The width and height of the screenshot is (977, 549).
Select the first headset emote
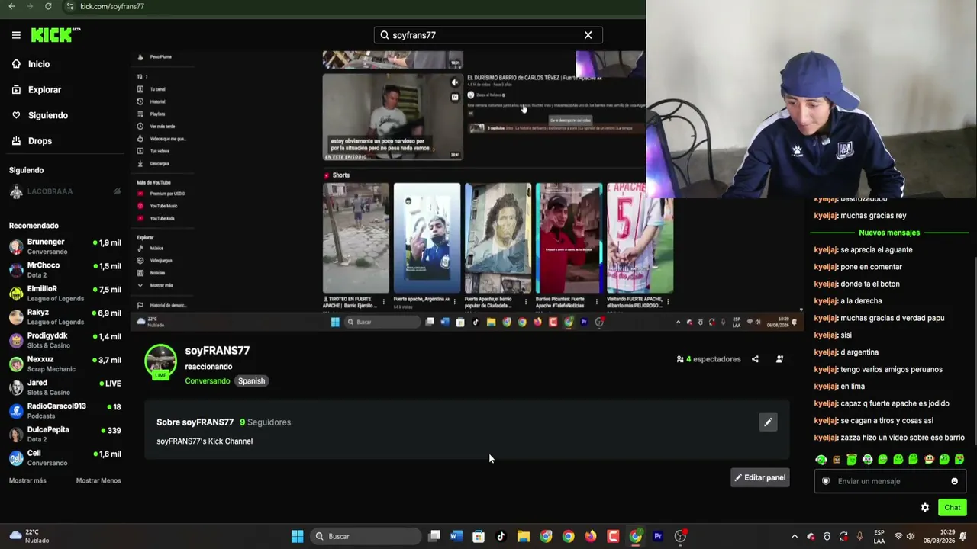[x=821, y=460]
